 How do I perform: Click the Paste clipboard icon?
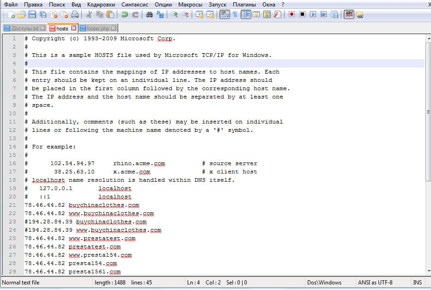click(110, 14)
